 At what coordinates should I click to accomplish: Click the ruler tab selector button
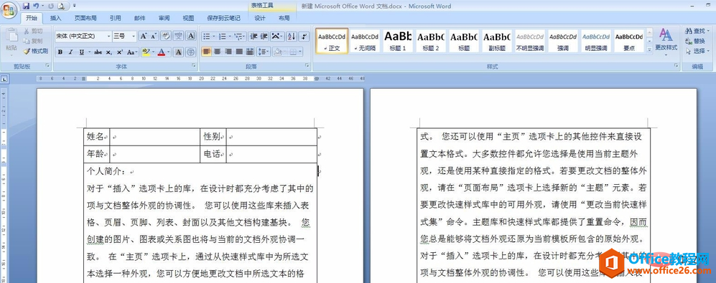(x=4, y=79)
